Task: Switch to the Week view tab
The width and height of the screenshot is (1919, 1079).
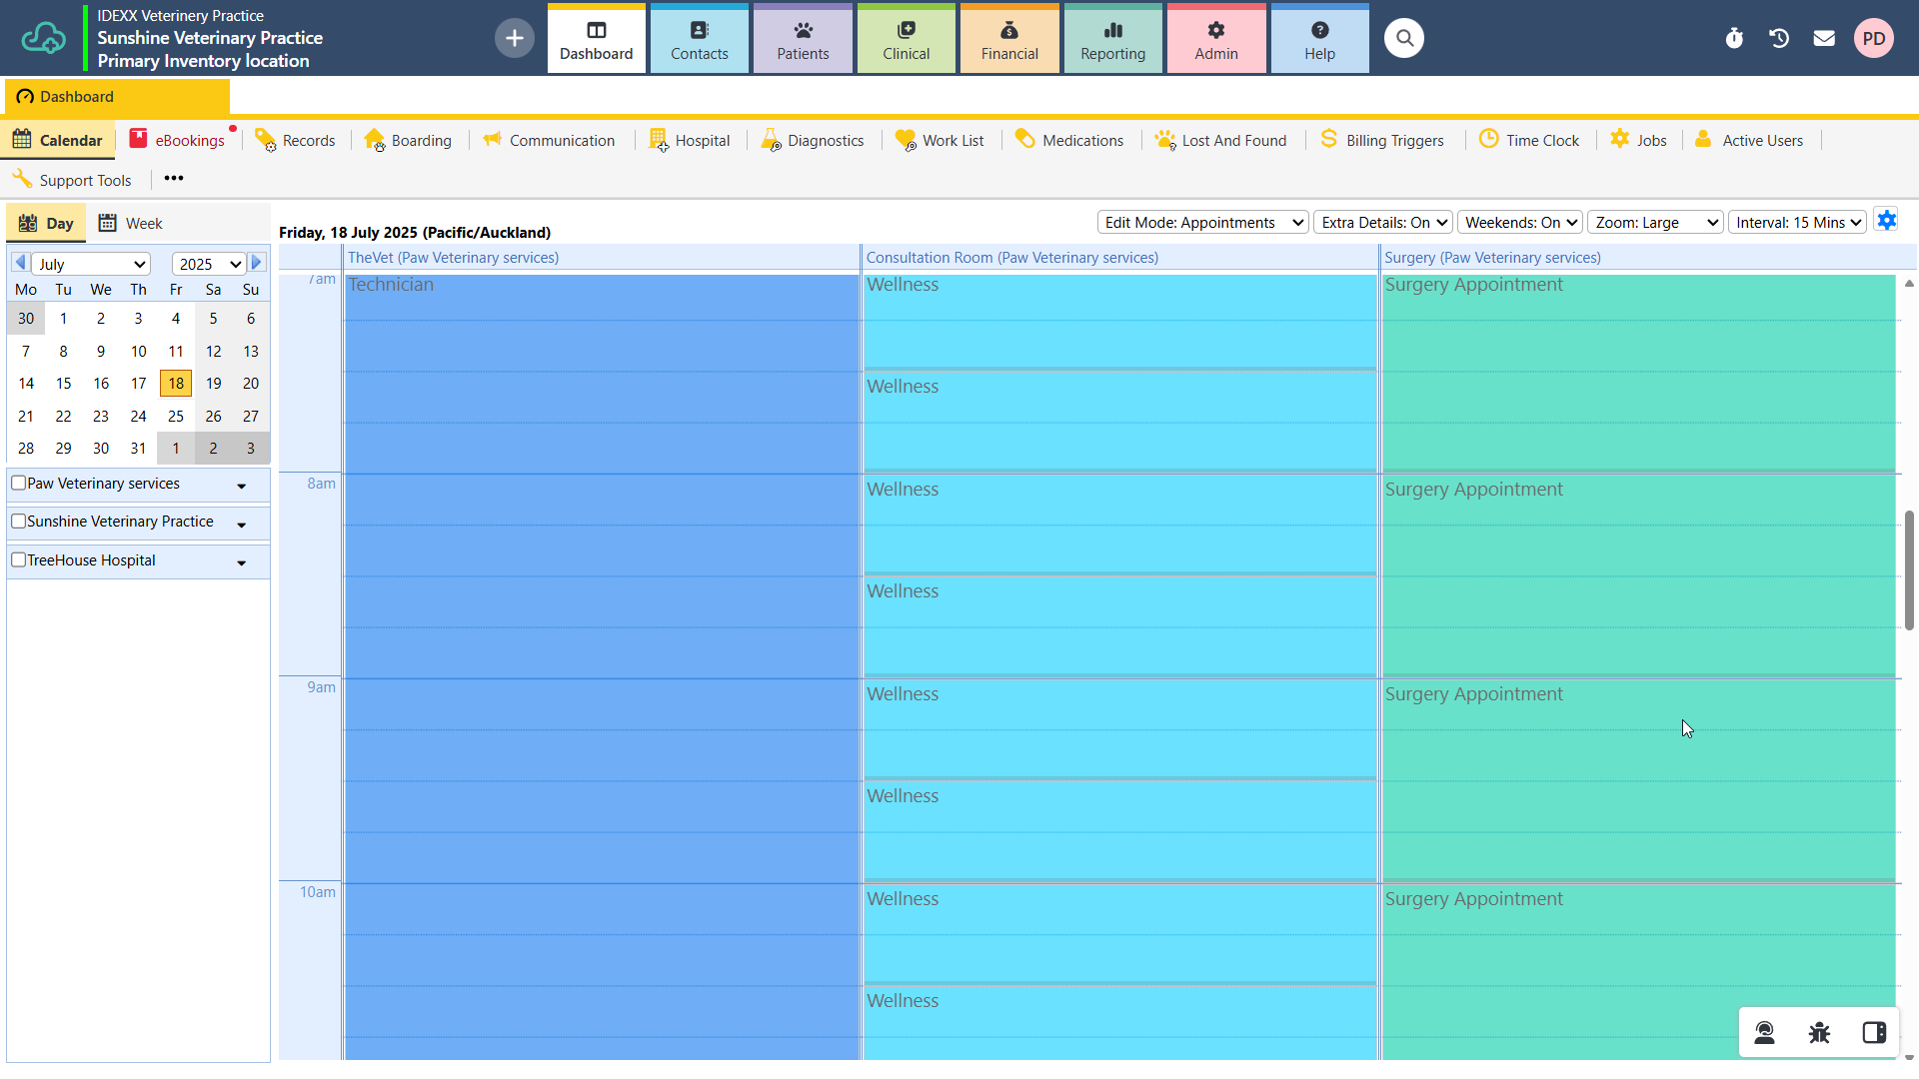Action: (x=131, y=223)
